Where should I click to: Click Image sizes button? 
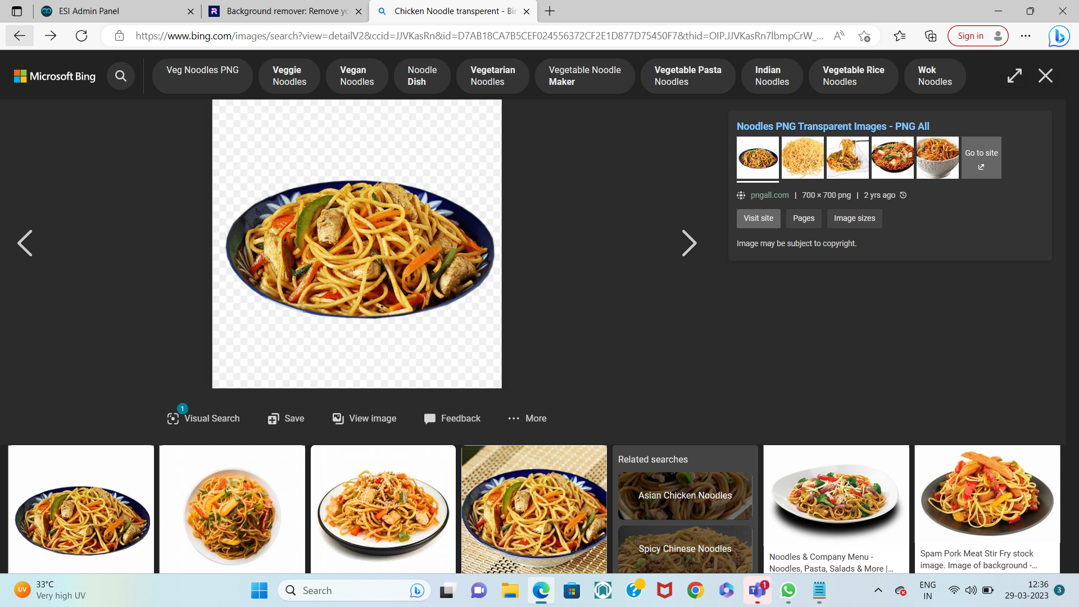854,218
